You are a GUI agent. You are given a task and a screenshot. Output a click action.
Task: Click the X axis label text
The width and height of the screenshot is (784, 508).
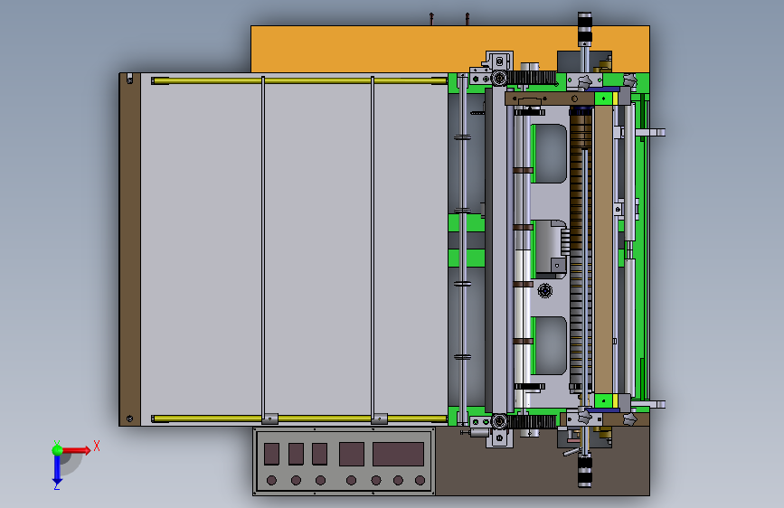[97, 446]
